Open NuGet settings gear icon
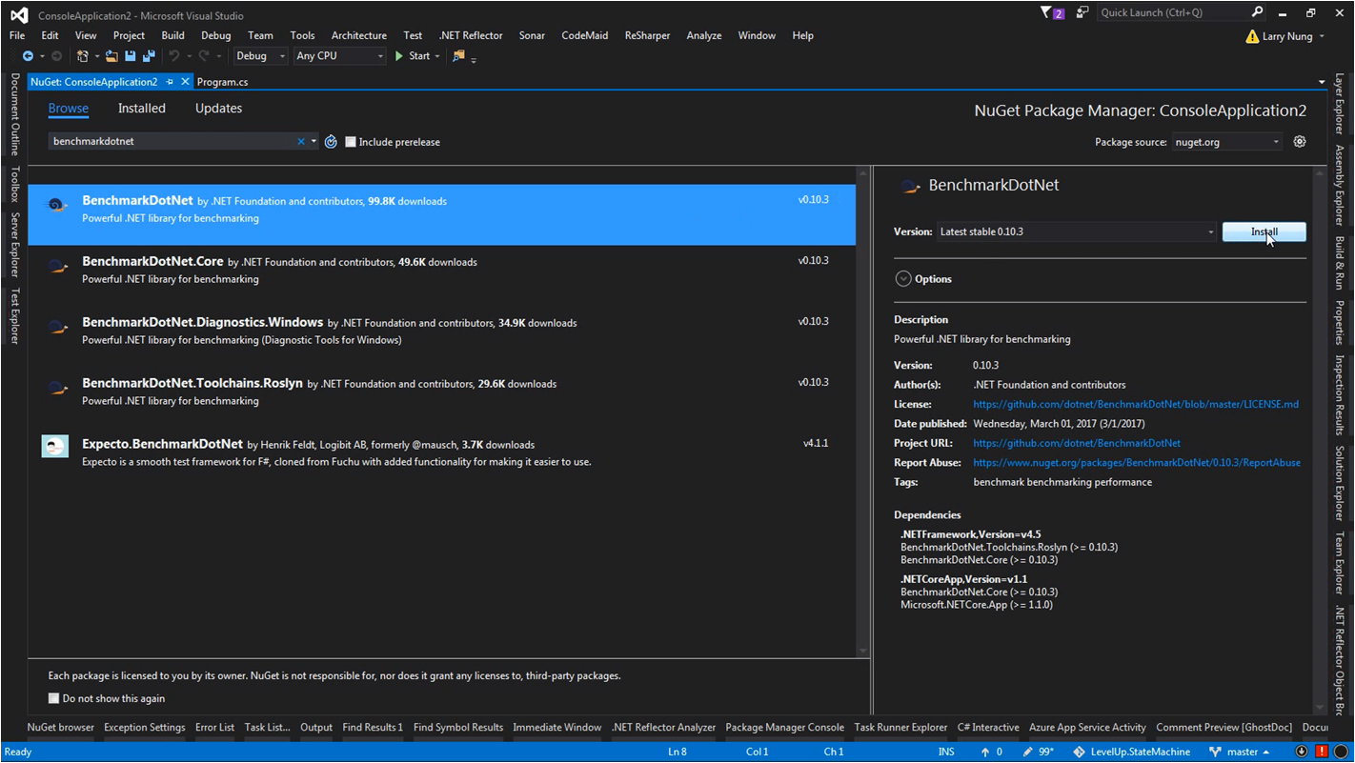 pos(1300,142)
